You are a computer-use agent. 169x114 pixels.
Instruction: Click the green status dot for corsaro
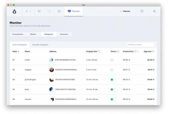[x=112, y=99]
